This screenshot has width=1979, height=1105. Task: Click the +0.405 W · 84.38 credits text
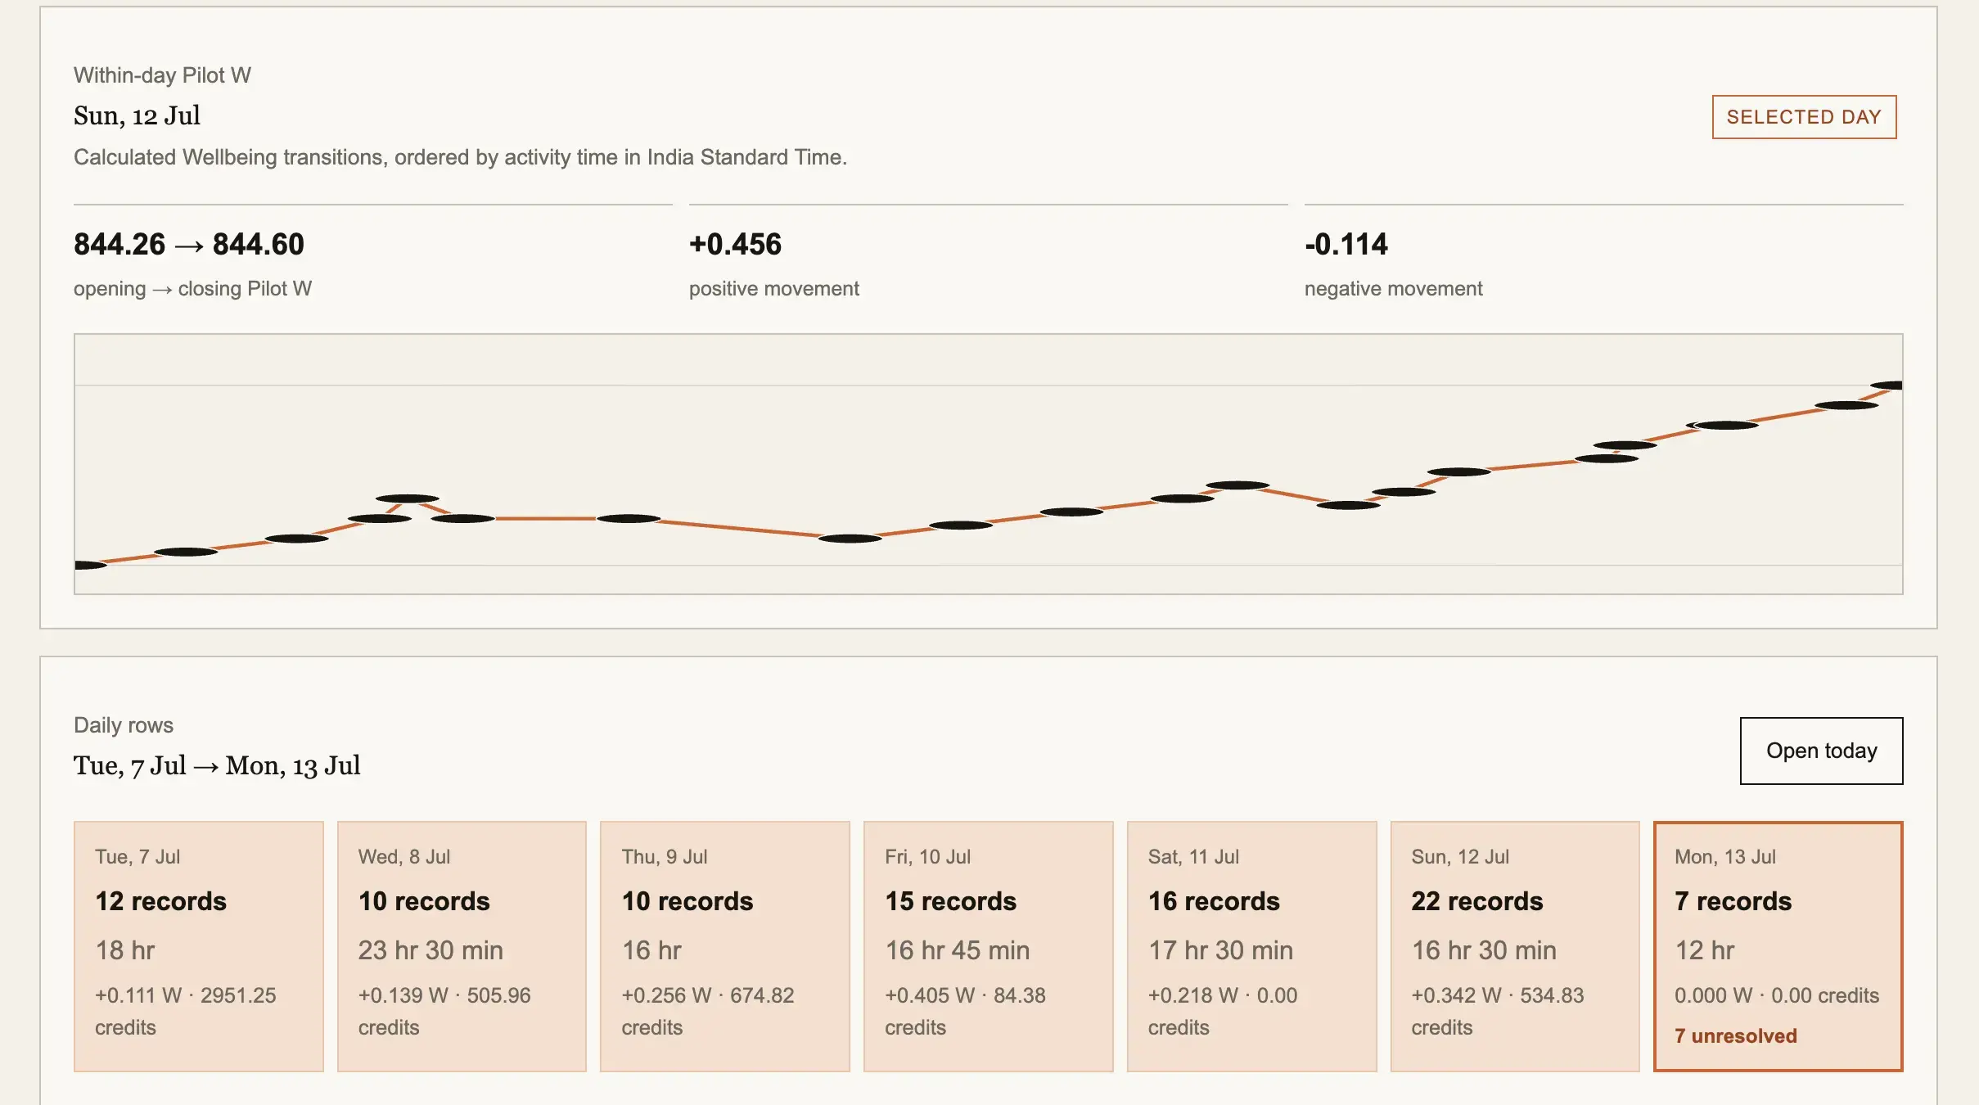965,1011
